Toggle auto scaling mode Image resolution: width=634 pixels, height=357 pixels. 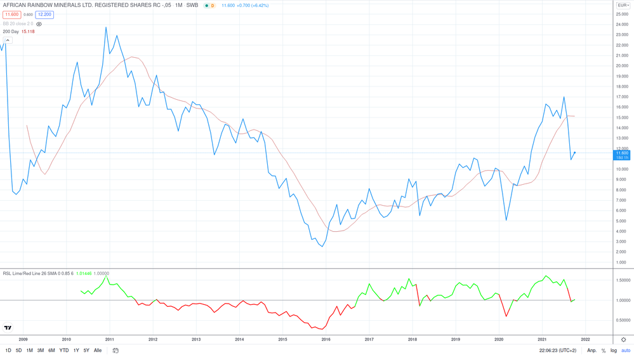626,351
